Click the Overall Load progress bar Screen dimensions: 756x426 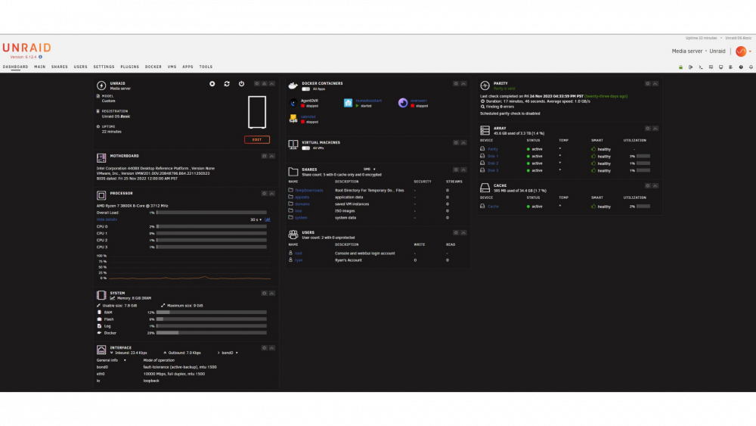[212, 213]
